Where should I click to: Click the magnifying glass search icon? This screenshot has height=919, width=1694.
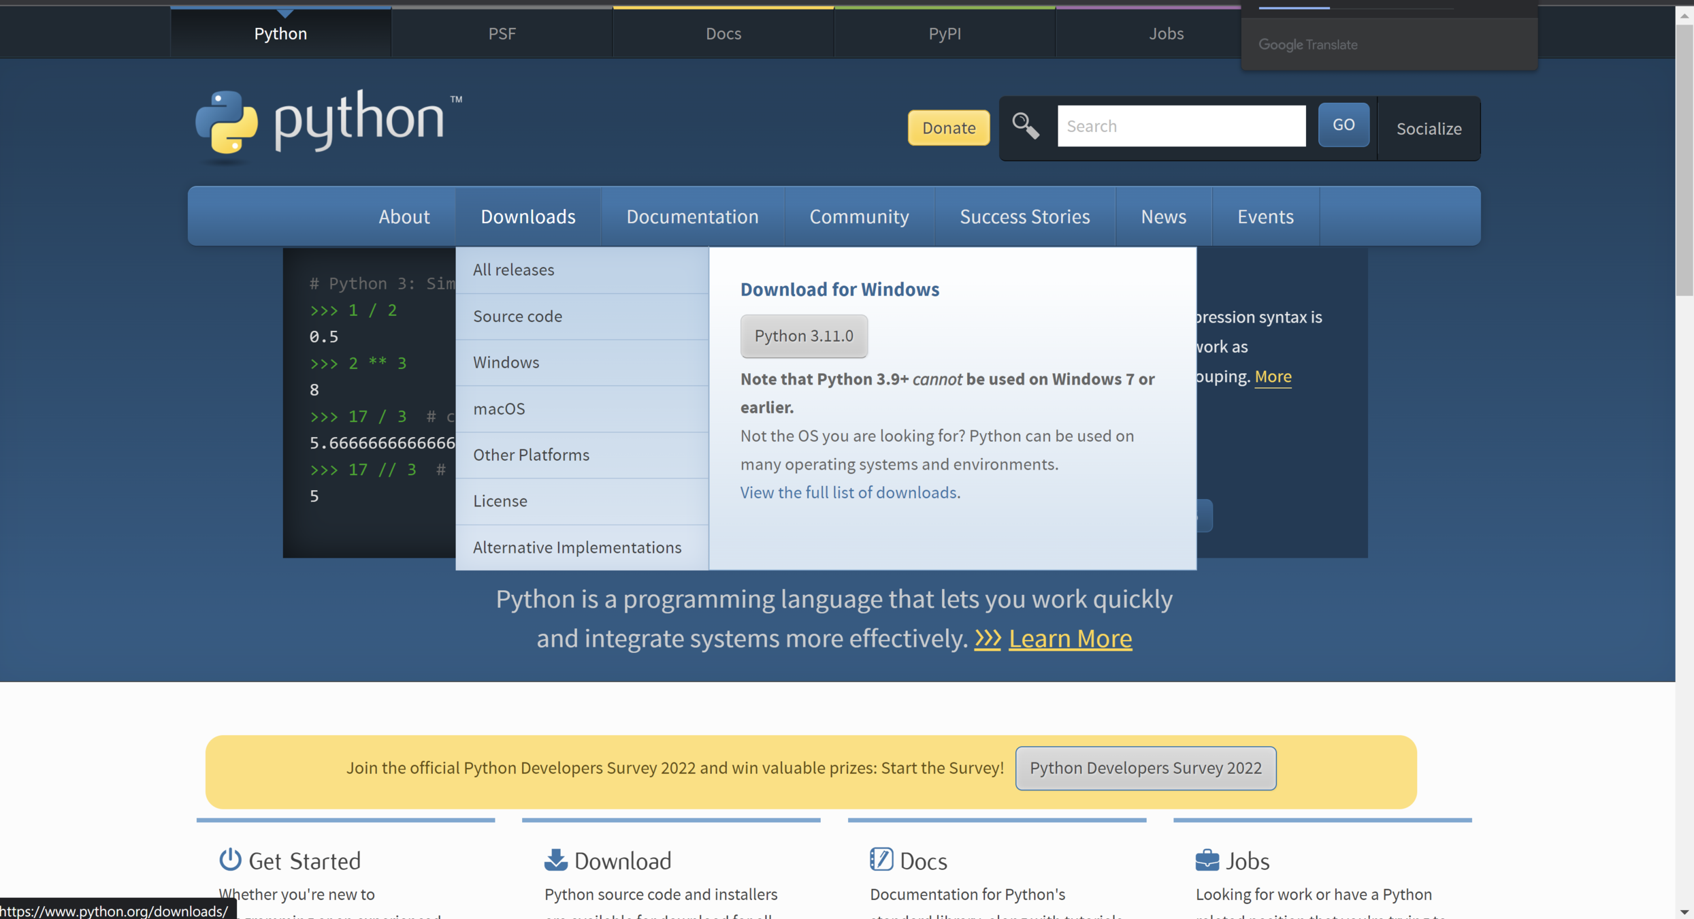1025,126
